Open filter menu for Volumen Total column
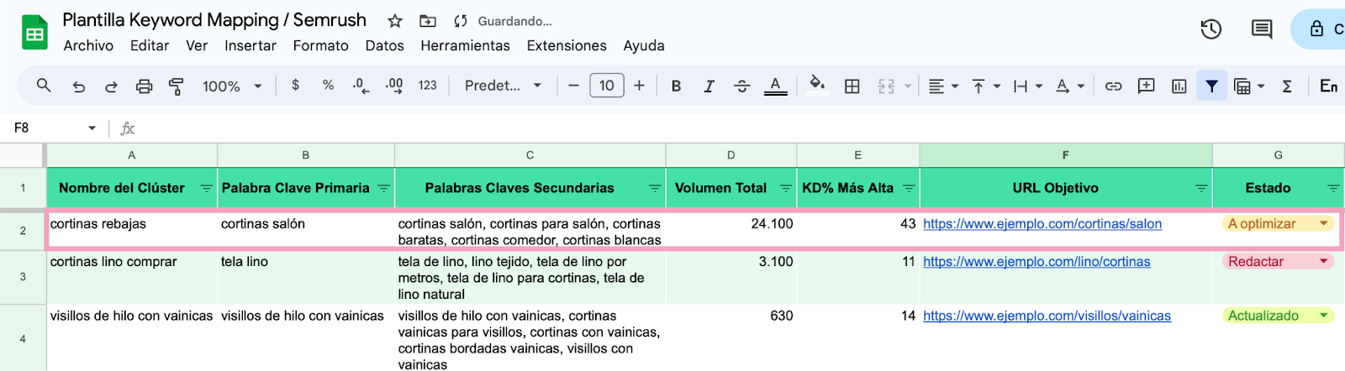This screenshot has width=1345, height=371. pos(785,189)
